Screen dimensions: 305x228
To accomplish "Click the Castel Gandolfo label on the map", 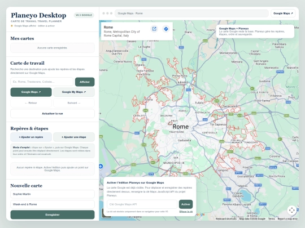I will 238,195.
